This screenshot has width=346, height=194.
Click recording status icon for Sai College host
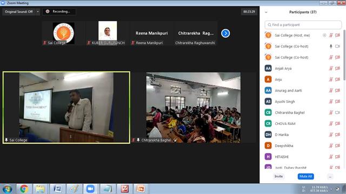pos(324,36)
